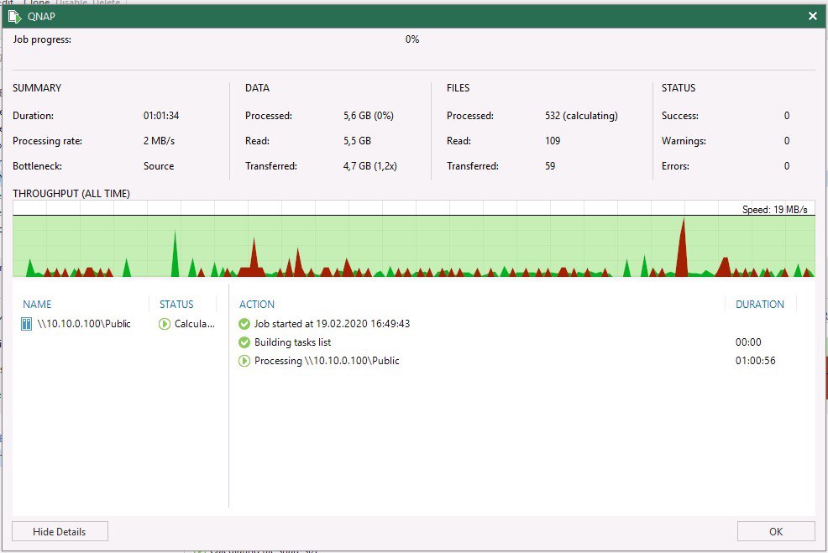Screen dimensions: 828x553
Task: Click the Data Read value 5,5 GB
Action: (357, 141)
